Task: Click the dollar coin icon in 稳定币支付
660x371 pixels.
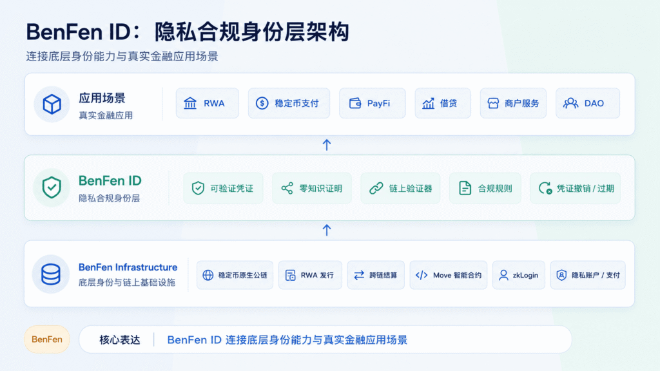Action: tap(262, 103)
